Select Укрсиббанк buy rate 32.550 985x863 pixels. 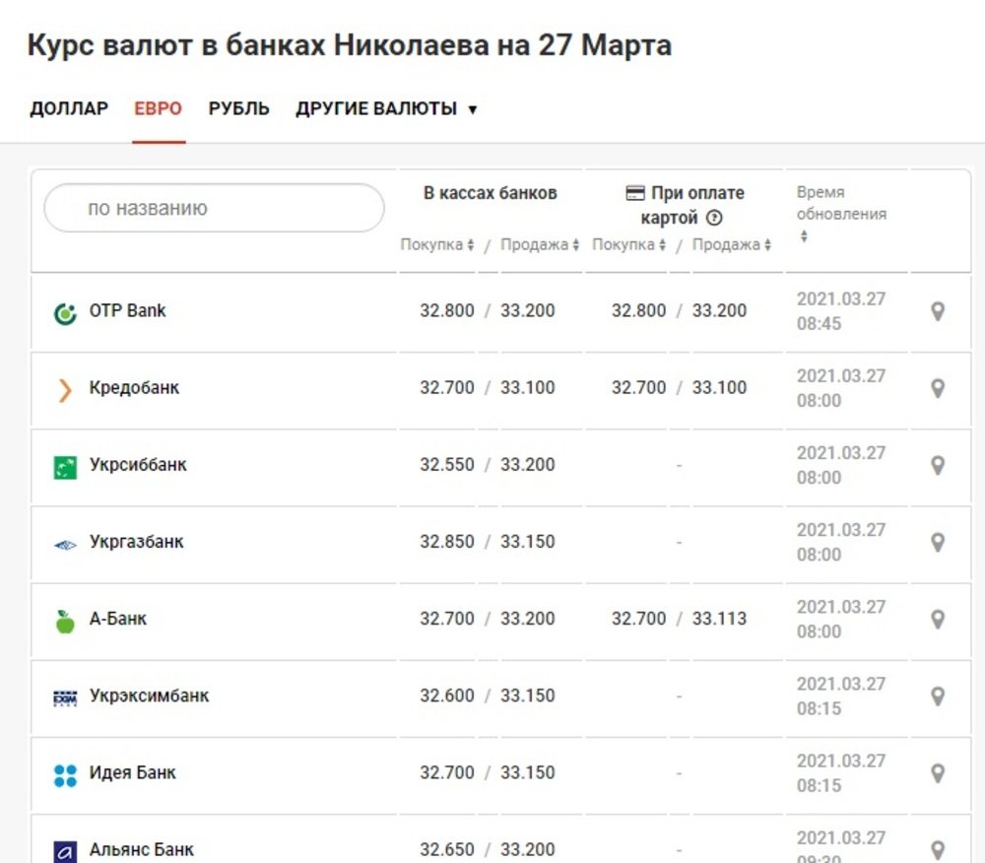point(447,465)
